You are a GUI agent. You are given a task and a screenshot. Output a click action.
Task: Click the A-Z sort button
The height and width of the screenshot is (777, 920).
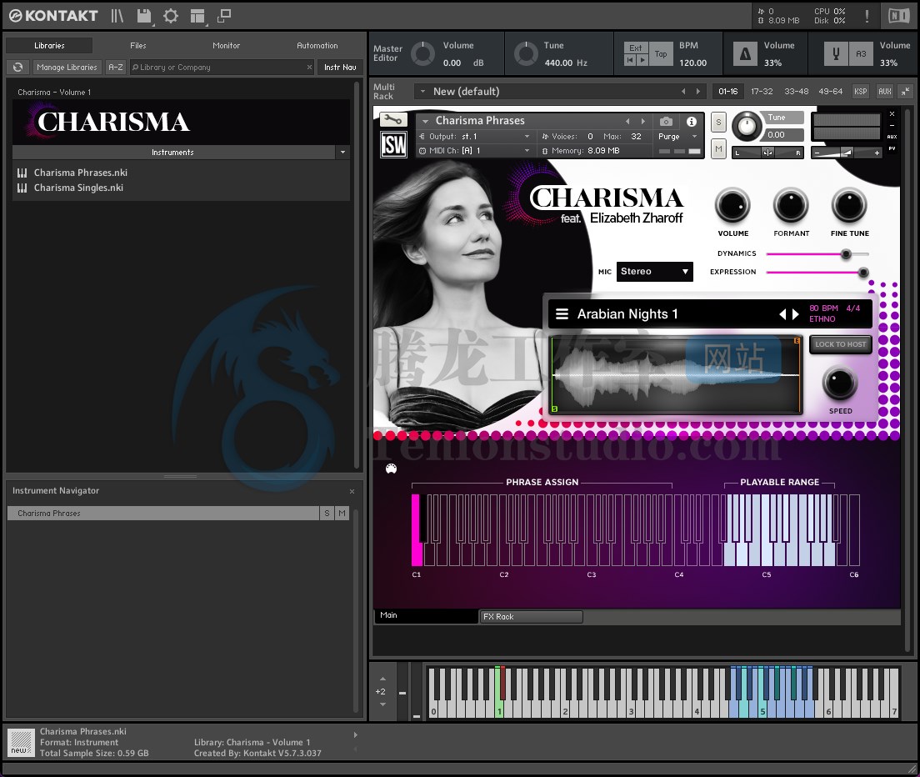click(116, 67)
